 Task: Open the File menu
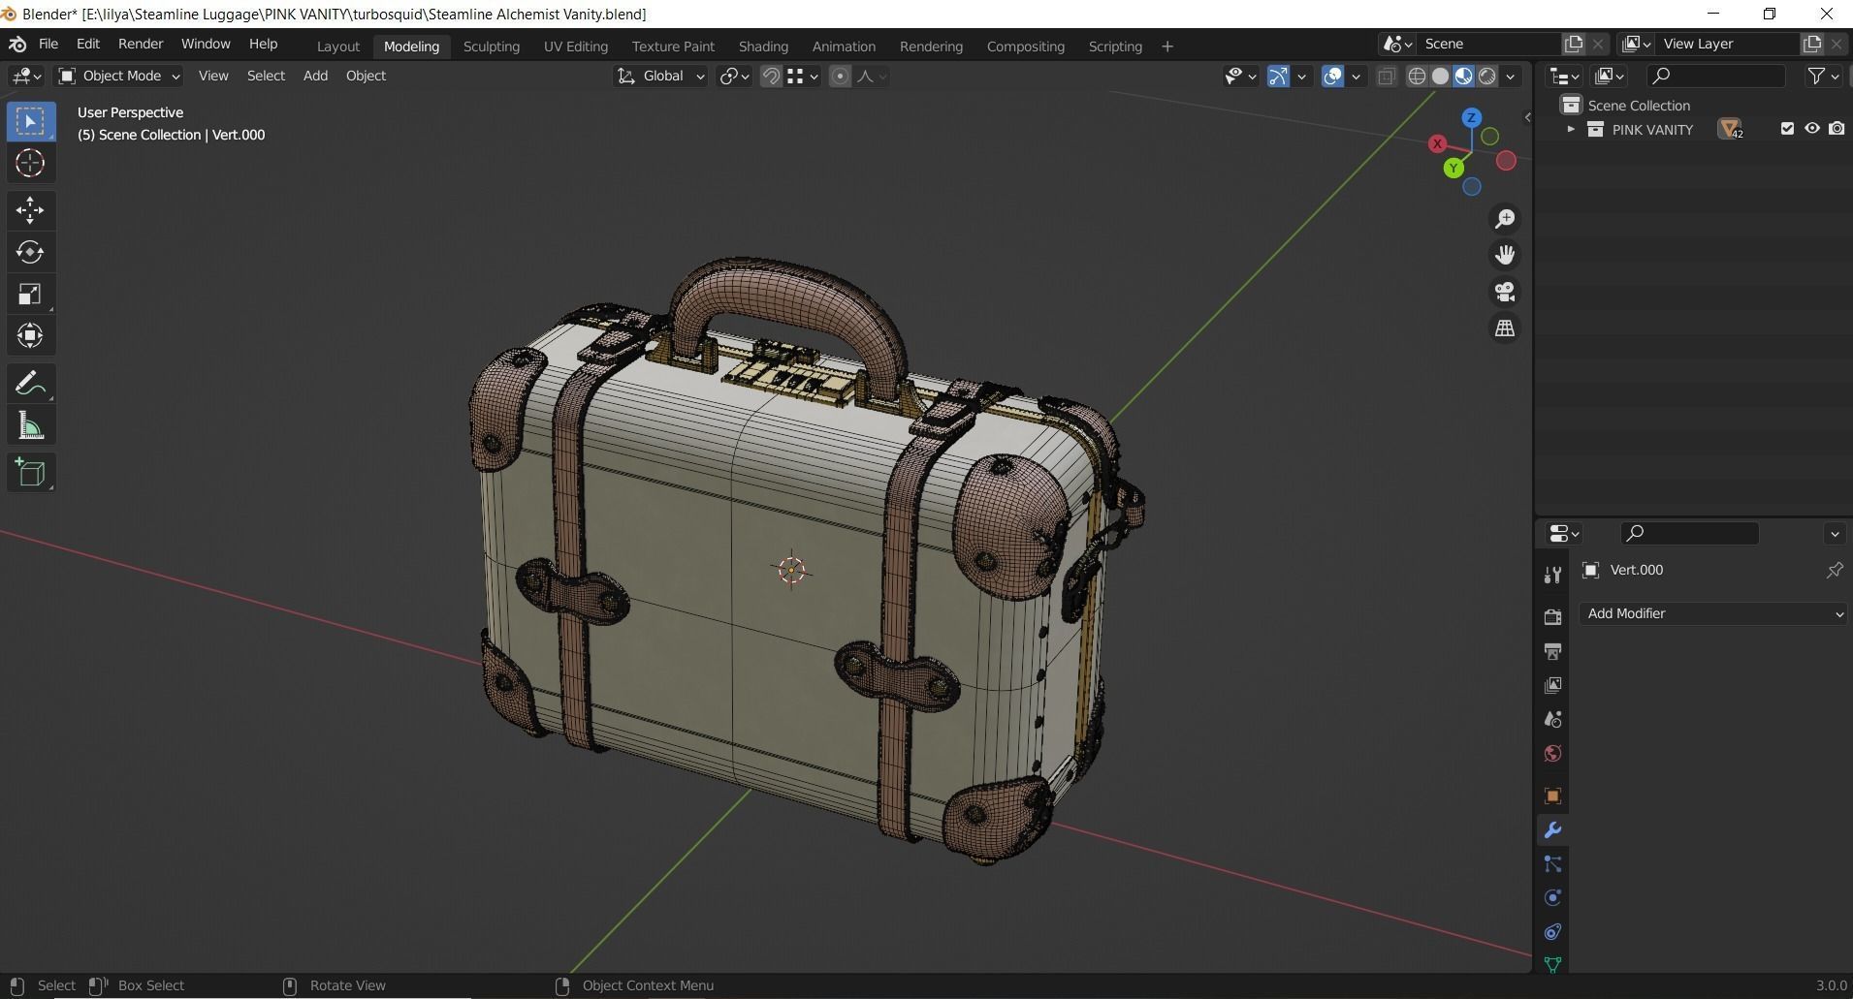(48, 45)
